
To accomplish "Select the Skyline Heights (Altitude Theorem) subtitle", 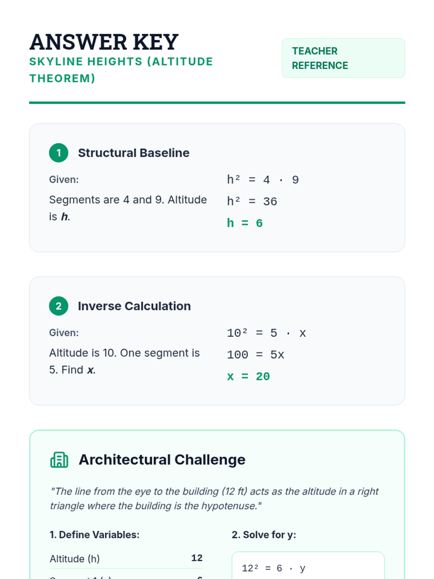I will coord(121,70).
